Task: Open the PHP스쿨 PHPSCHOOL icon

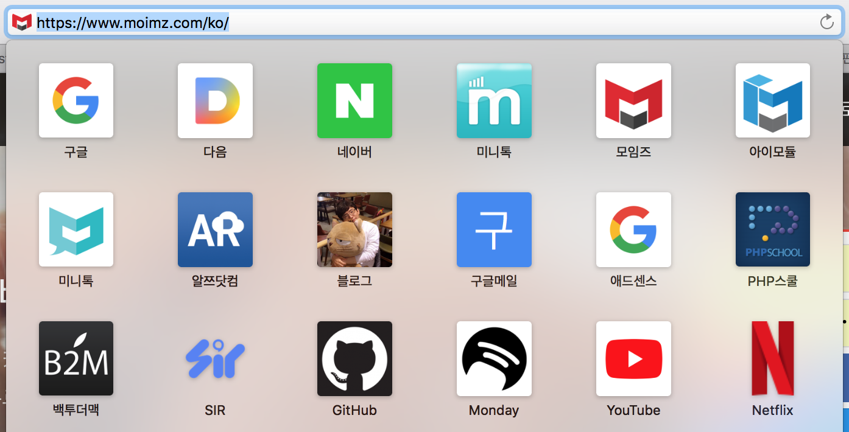Action: pyautogui.click(x=773, y=229)
